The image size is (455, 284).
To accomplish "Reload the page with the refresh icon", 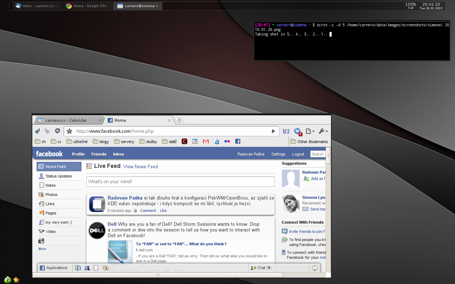I will click(x=57, y=131).
